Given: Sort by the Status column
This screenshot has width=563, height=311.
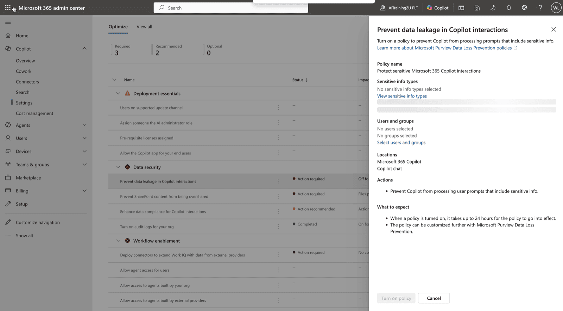Looking at the screenshot, I should click(300, 80).
